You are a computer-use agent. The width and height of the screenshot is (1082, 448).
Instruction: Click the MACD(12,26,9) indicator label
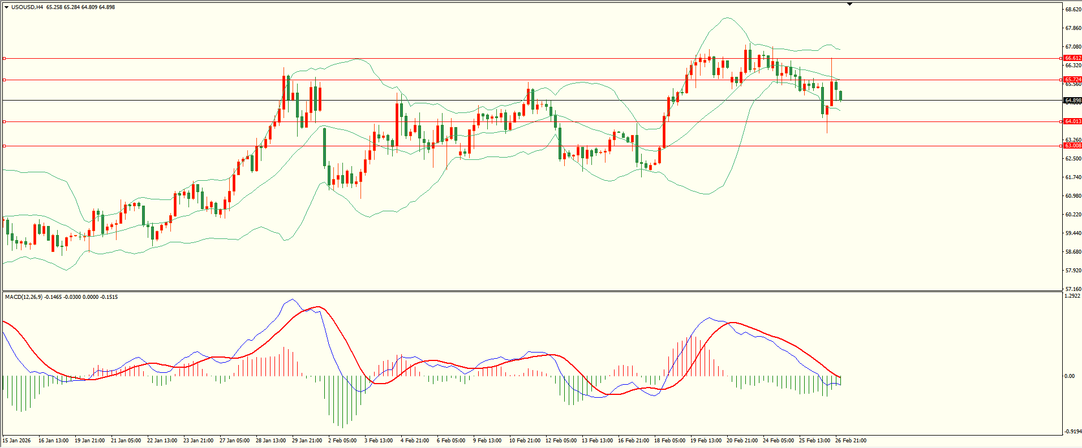click(x=23, y=297)
